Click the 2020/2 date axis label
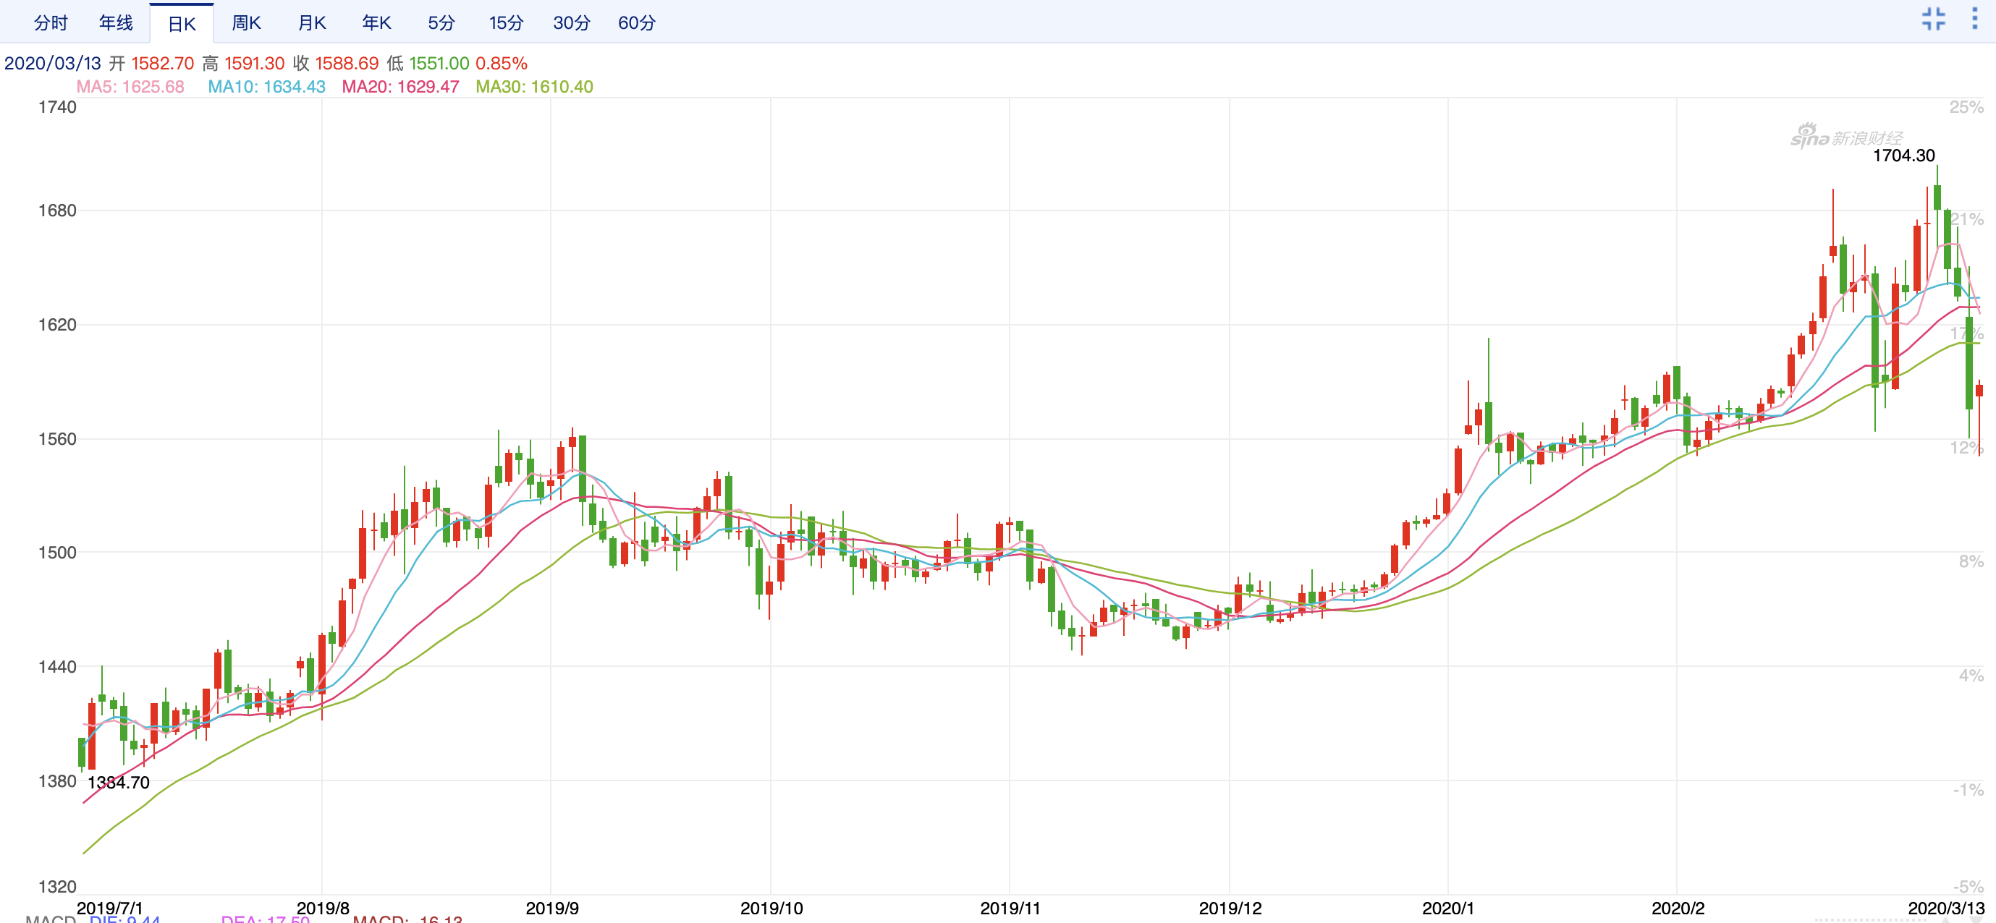Image resolution: width=1996 pixels, height=923 pixels. click(x=1678, y=909)
